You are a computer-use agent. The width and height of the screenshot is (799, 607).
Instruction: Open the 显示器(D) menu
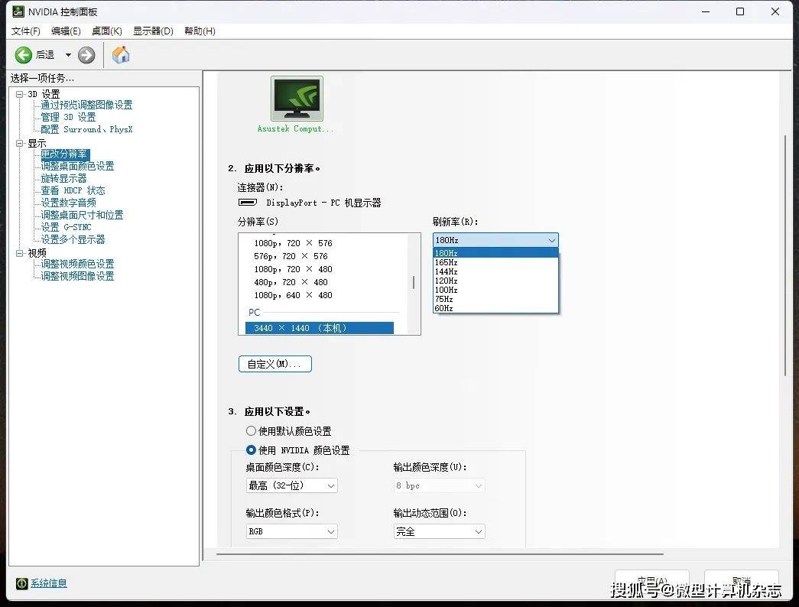(x=153, y=31)
